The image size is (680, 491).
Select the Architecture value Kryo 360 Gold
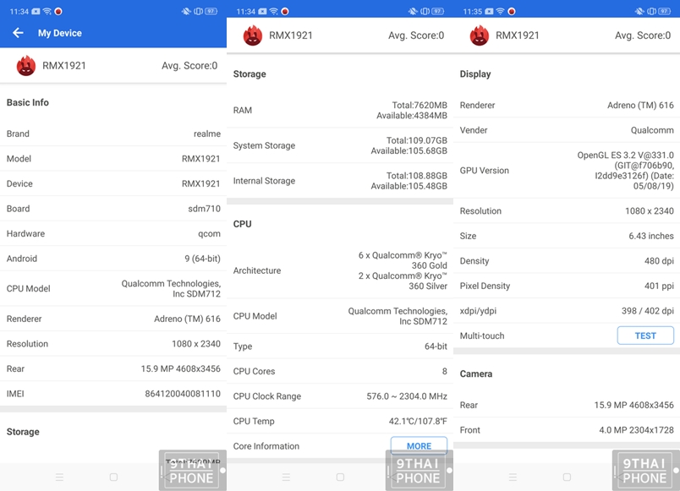pyautogui.click(x=403, y=260)
